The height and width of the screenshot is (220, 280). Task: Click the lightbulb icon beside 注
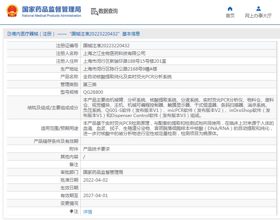[x=71, y=211]
